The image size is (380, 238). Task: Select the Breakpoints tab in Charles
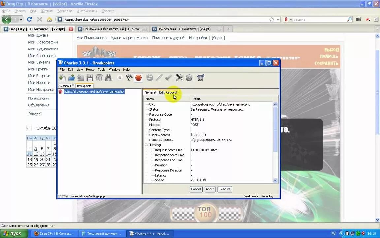pyautogui.click(x=84, y=86)
